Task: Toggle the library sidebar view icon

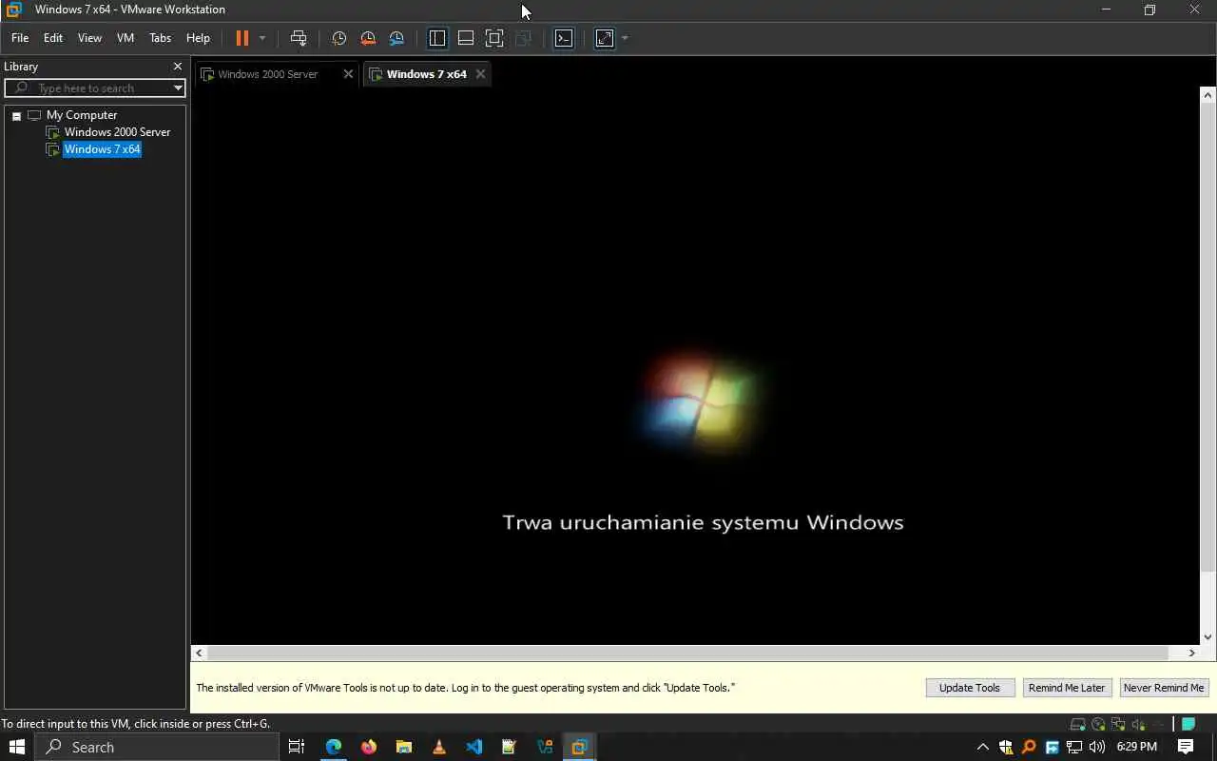Action: click(437, 38)
